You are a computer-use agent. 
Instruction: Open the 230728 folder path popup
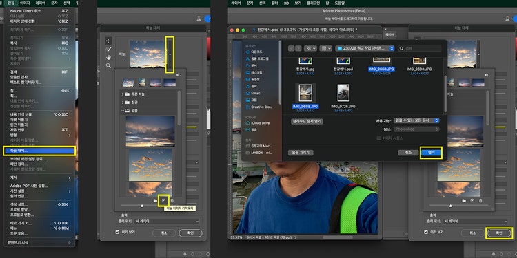(365, 48)
